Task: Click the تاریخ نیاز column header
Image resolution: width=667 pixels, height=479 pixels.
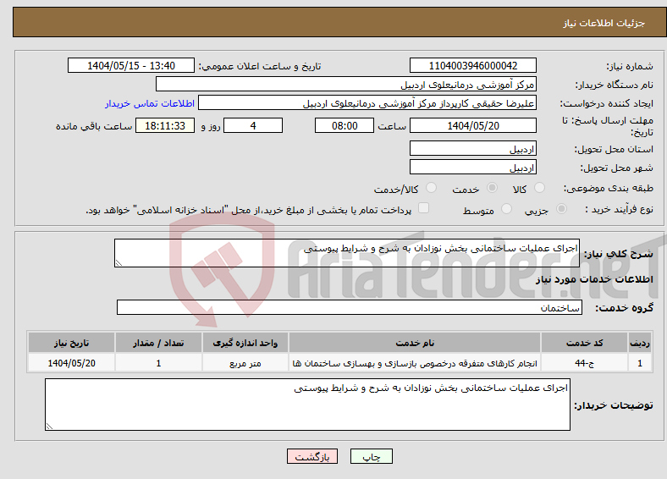Action: click(71, 343)
